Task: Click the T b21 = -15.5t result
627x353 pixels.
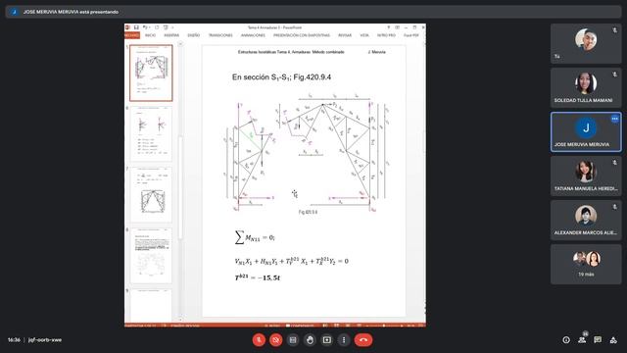Action: pyautogui.click(x=257, y=277)
